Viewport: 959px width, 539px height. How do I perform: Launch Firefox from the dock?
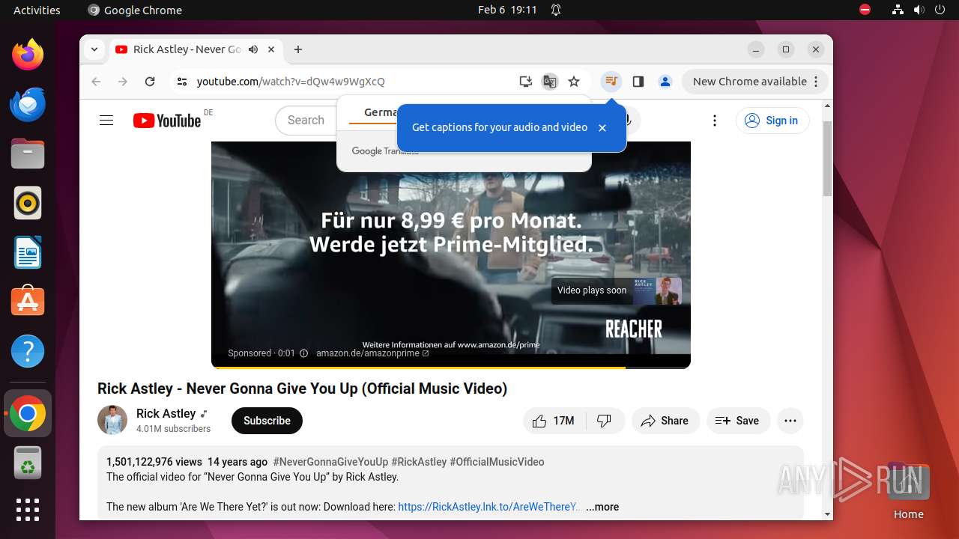pos(28,55)
